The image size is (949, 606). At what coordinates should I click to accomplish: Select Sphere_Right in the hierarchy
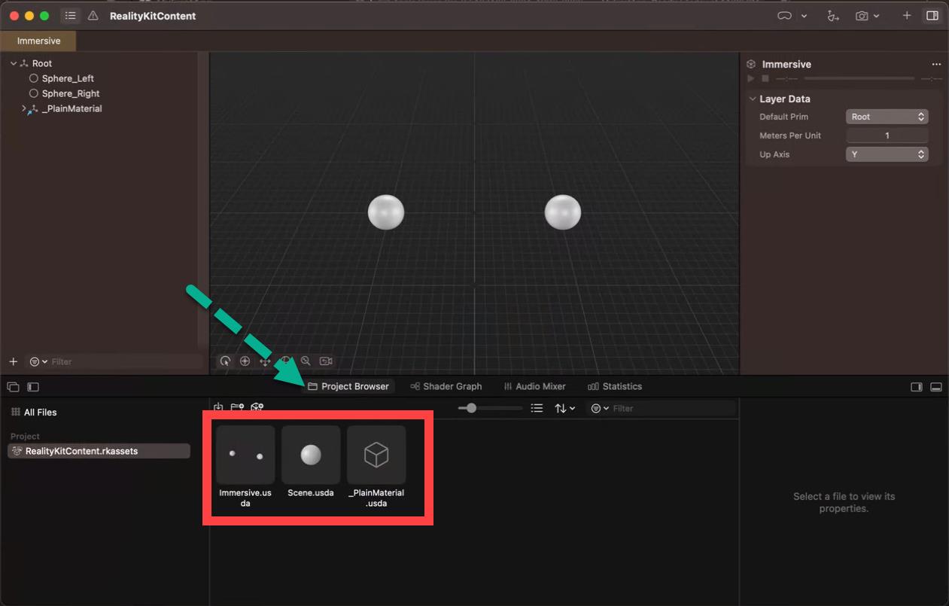coord(71,93)
